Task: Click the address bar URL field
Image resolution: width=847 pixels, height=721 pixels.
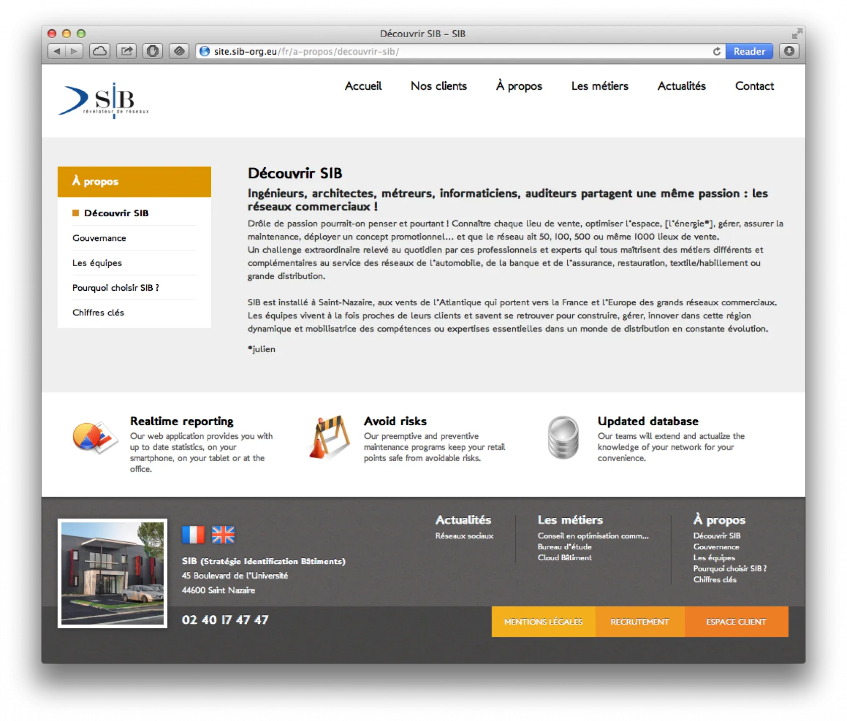Action: click(454, 51)
